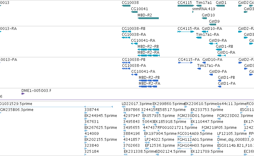
Task: Open the Tim17a1-PA protein label
Action: pyautogui.click(x=208, y=66)
